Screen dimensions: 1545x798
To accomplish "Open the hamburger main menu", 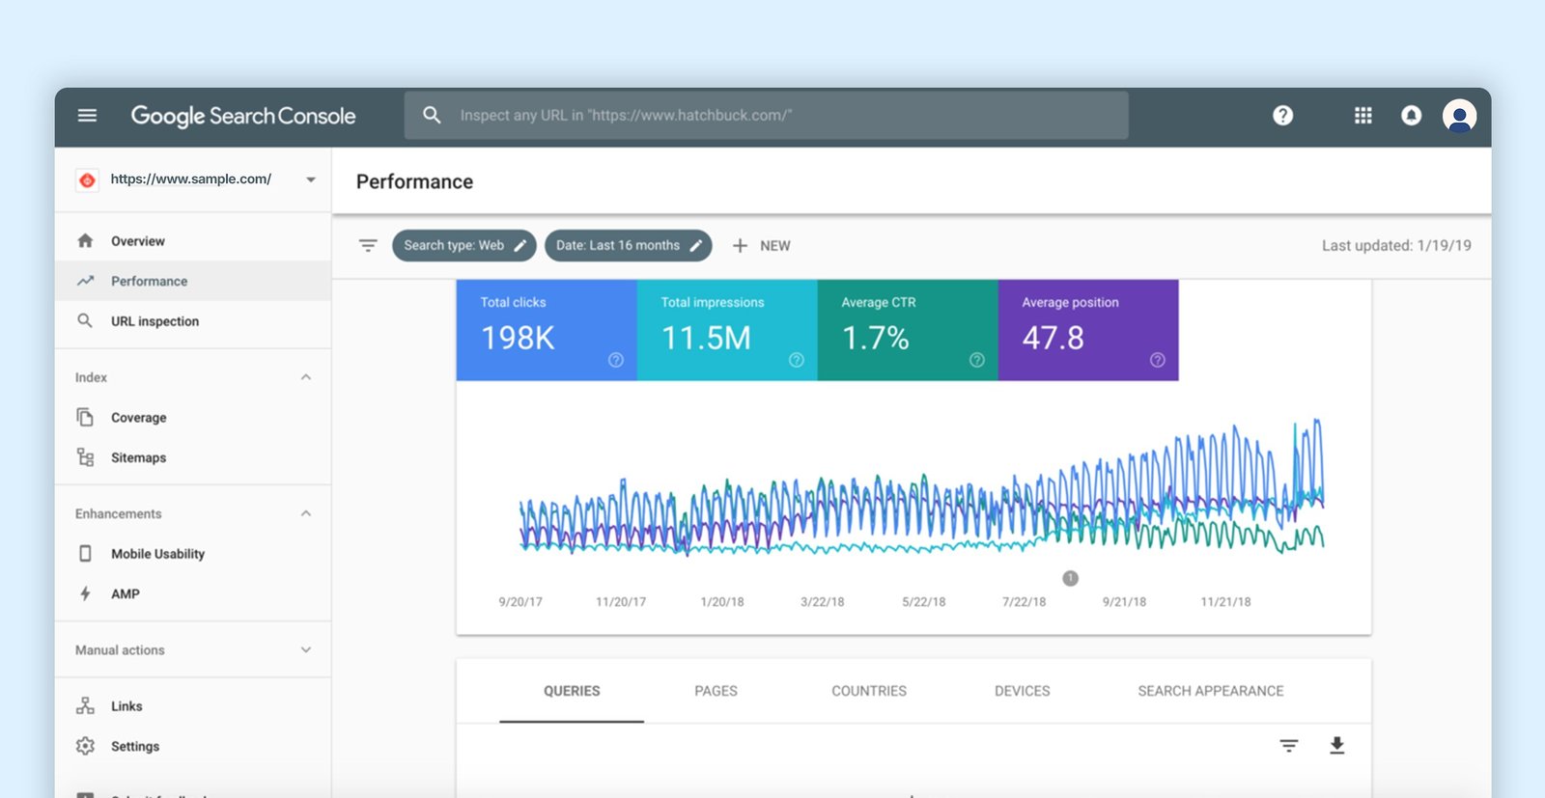I will point(87,116).
